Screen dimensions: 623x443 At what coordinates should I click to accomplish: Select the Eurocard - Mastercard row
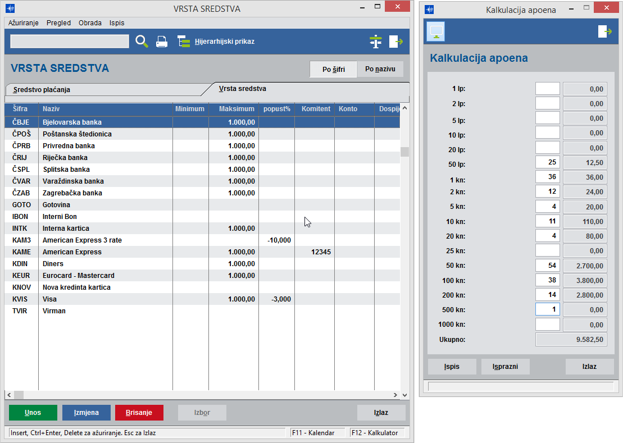[202, 276]
